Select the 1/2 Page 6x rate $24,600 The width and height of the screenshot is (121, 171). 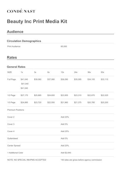click(x=51, y=95)
